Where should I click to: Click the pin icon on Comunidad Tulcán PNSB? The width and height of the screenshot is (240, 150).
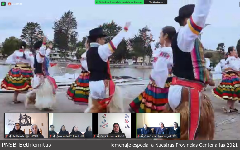(x=54, y=136)
